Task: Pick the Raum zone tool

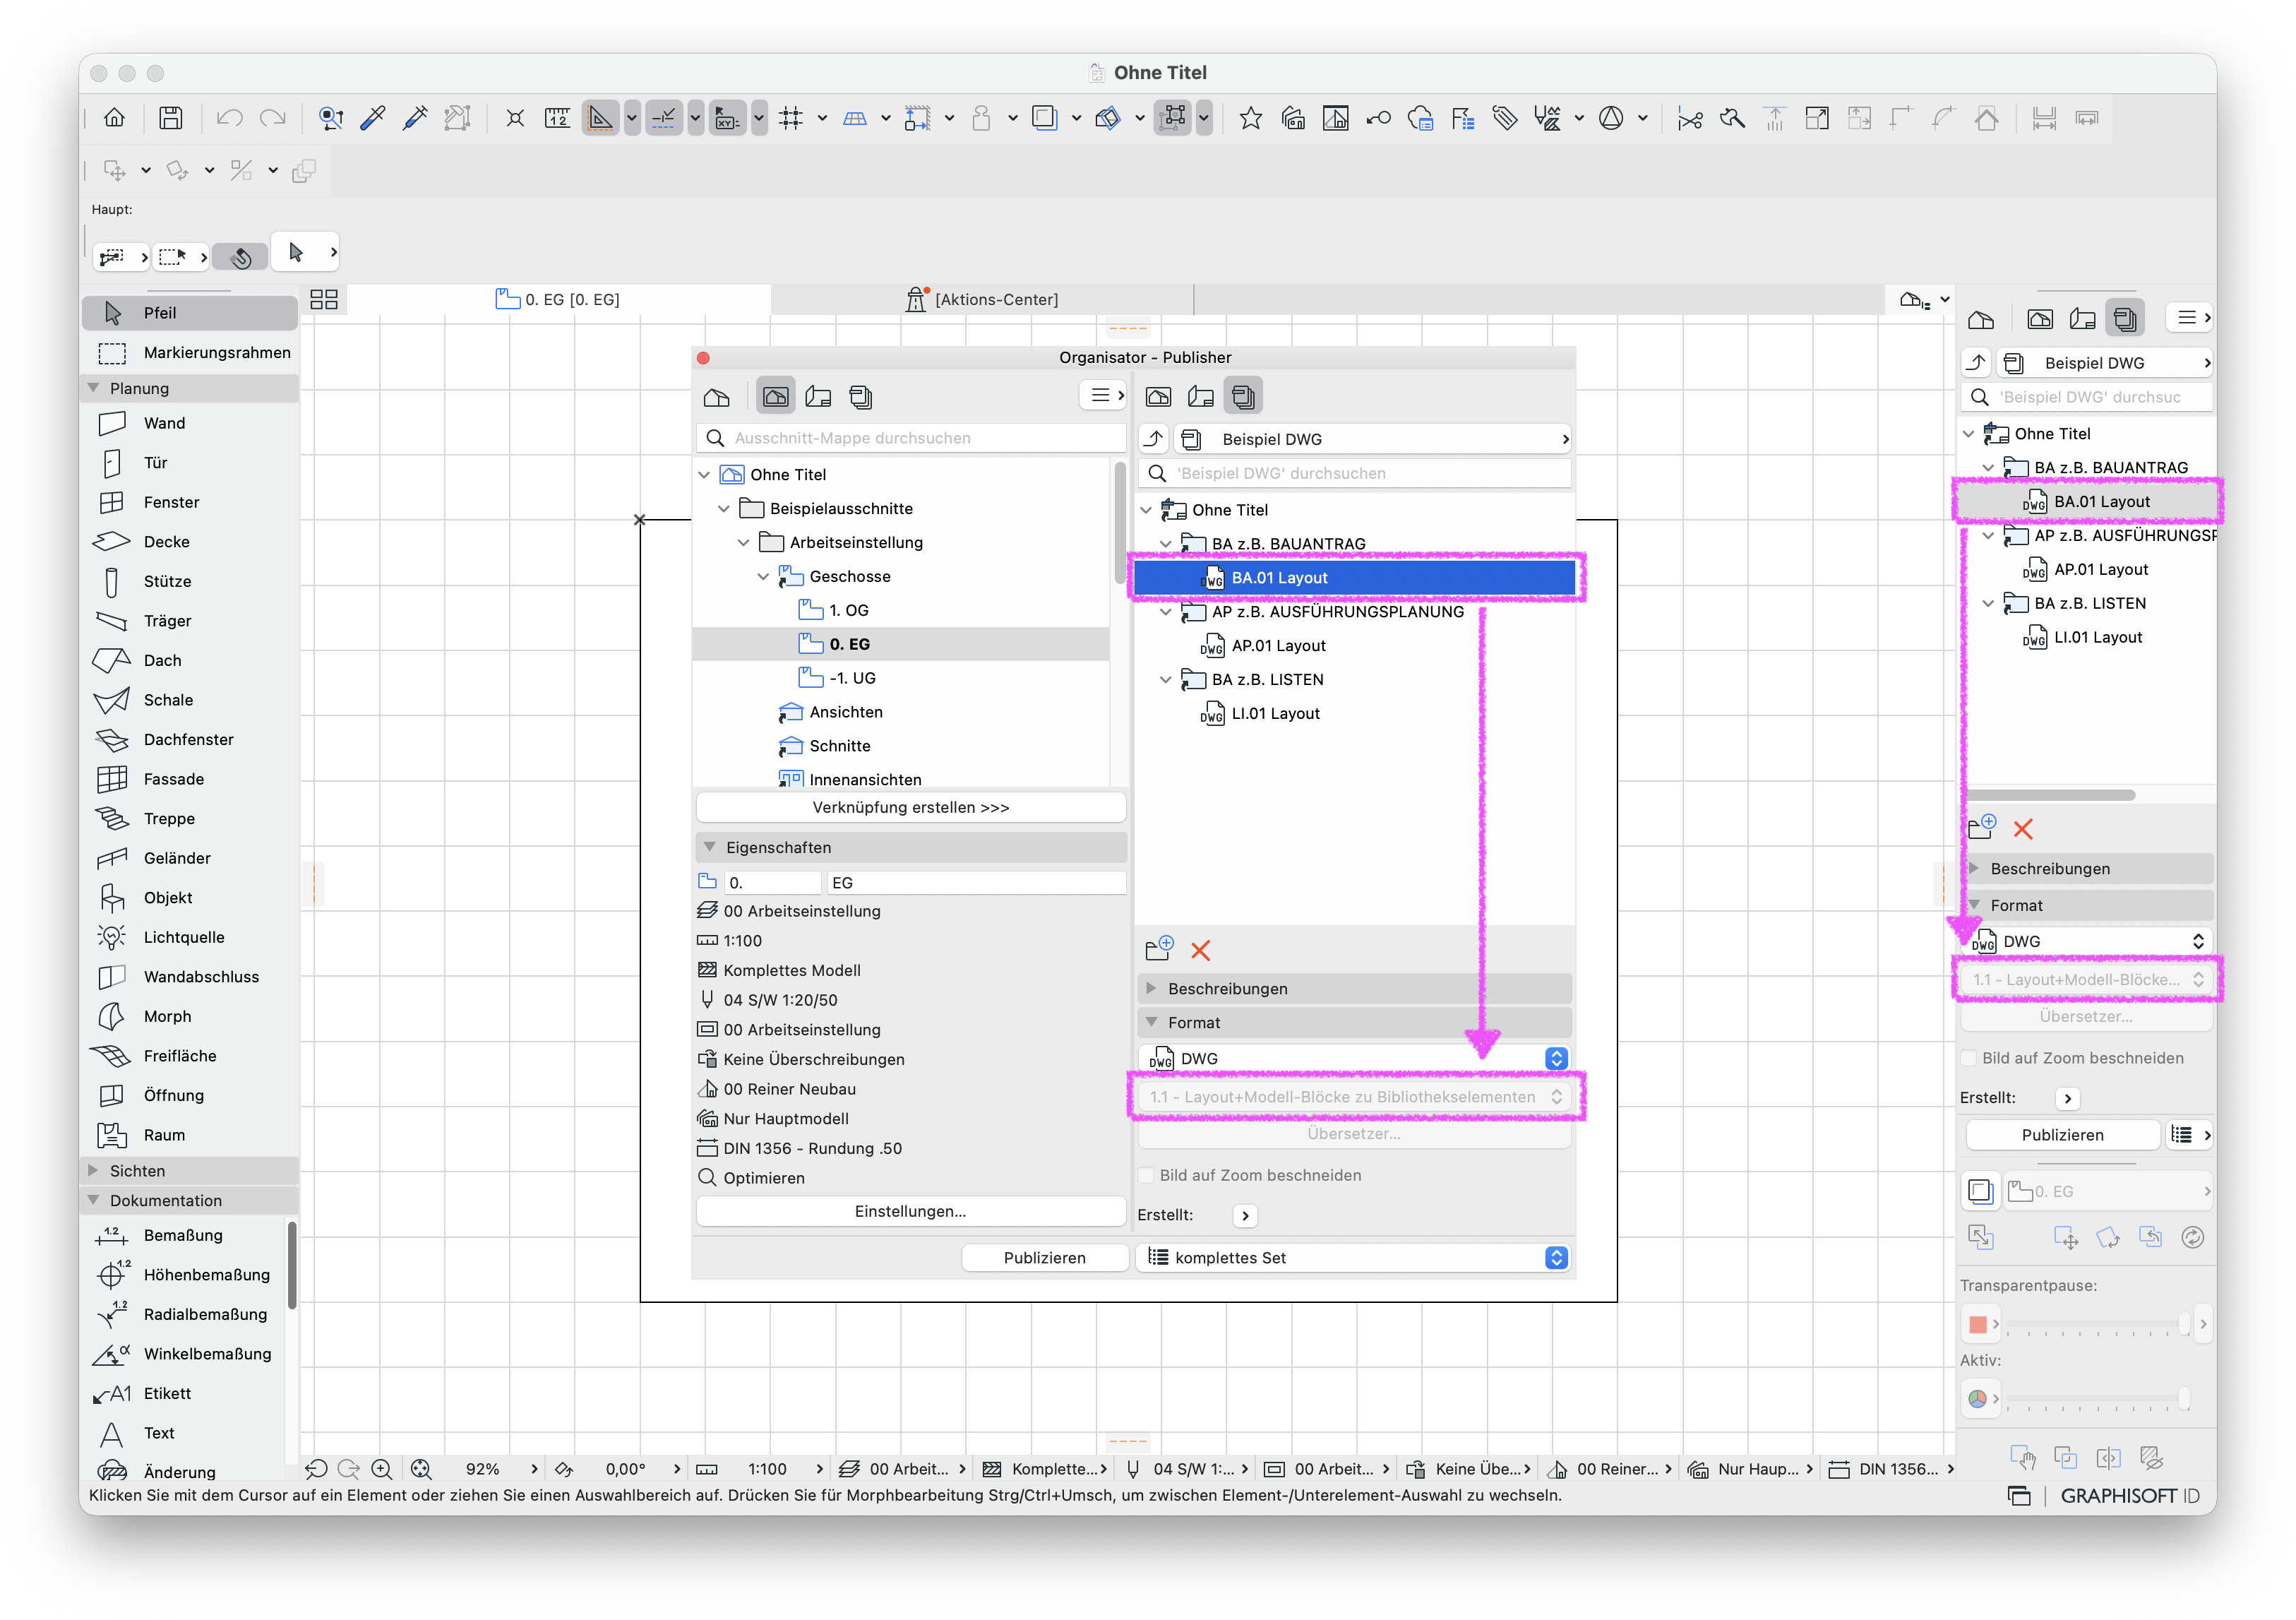Action: (190, 1135)
